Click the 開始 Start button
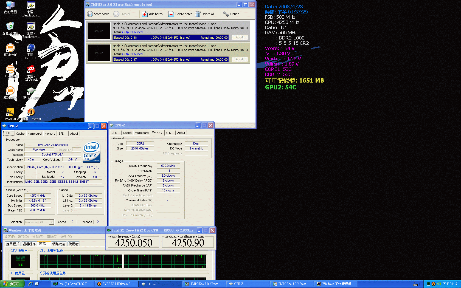 (12, 284)
